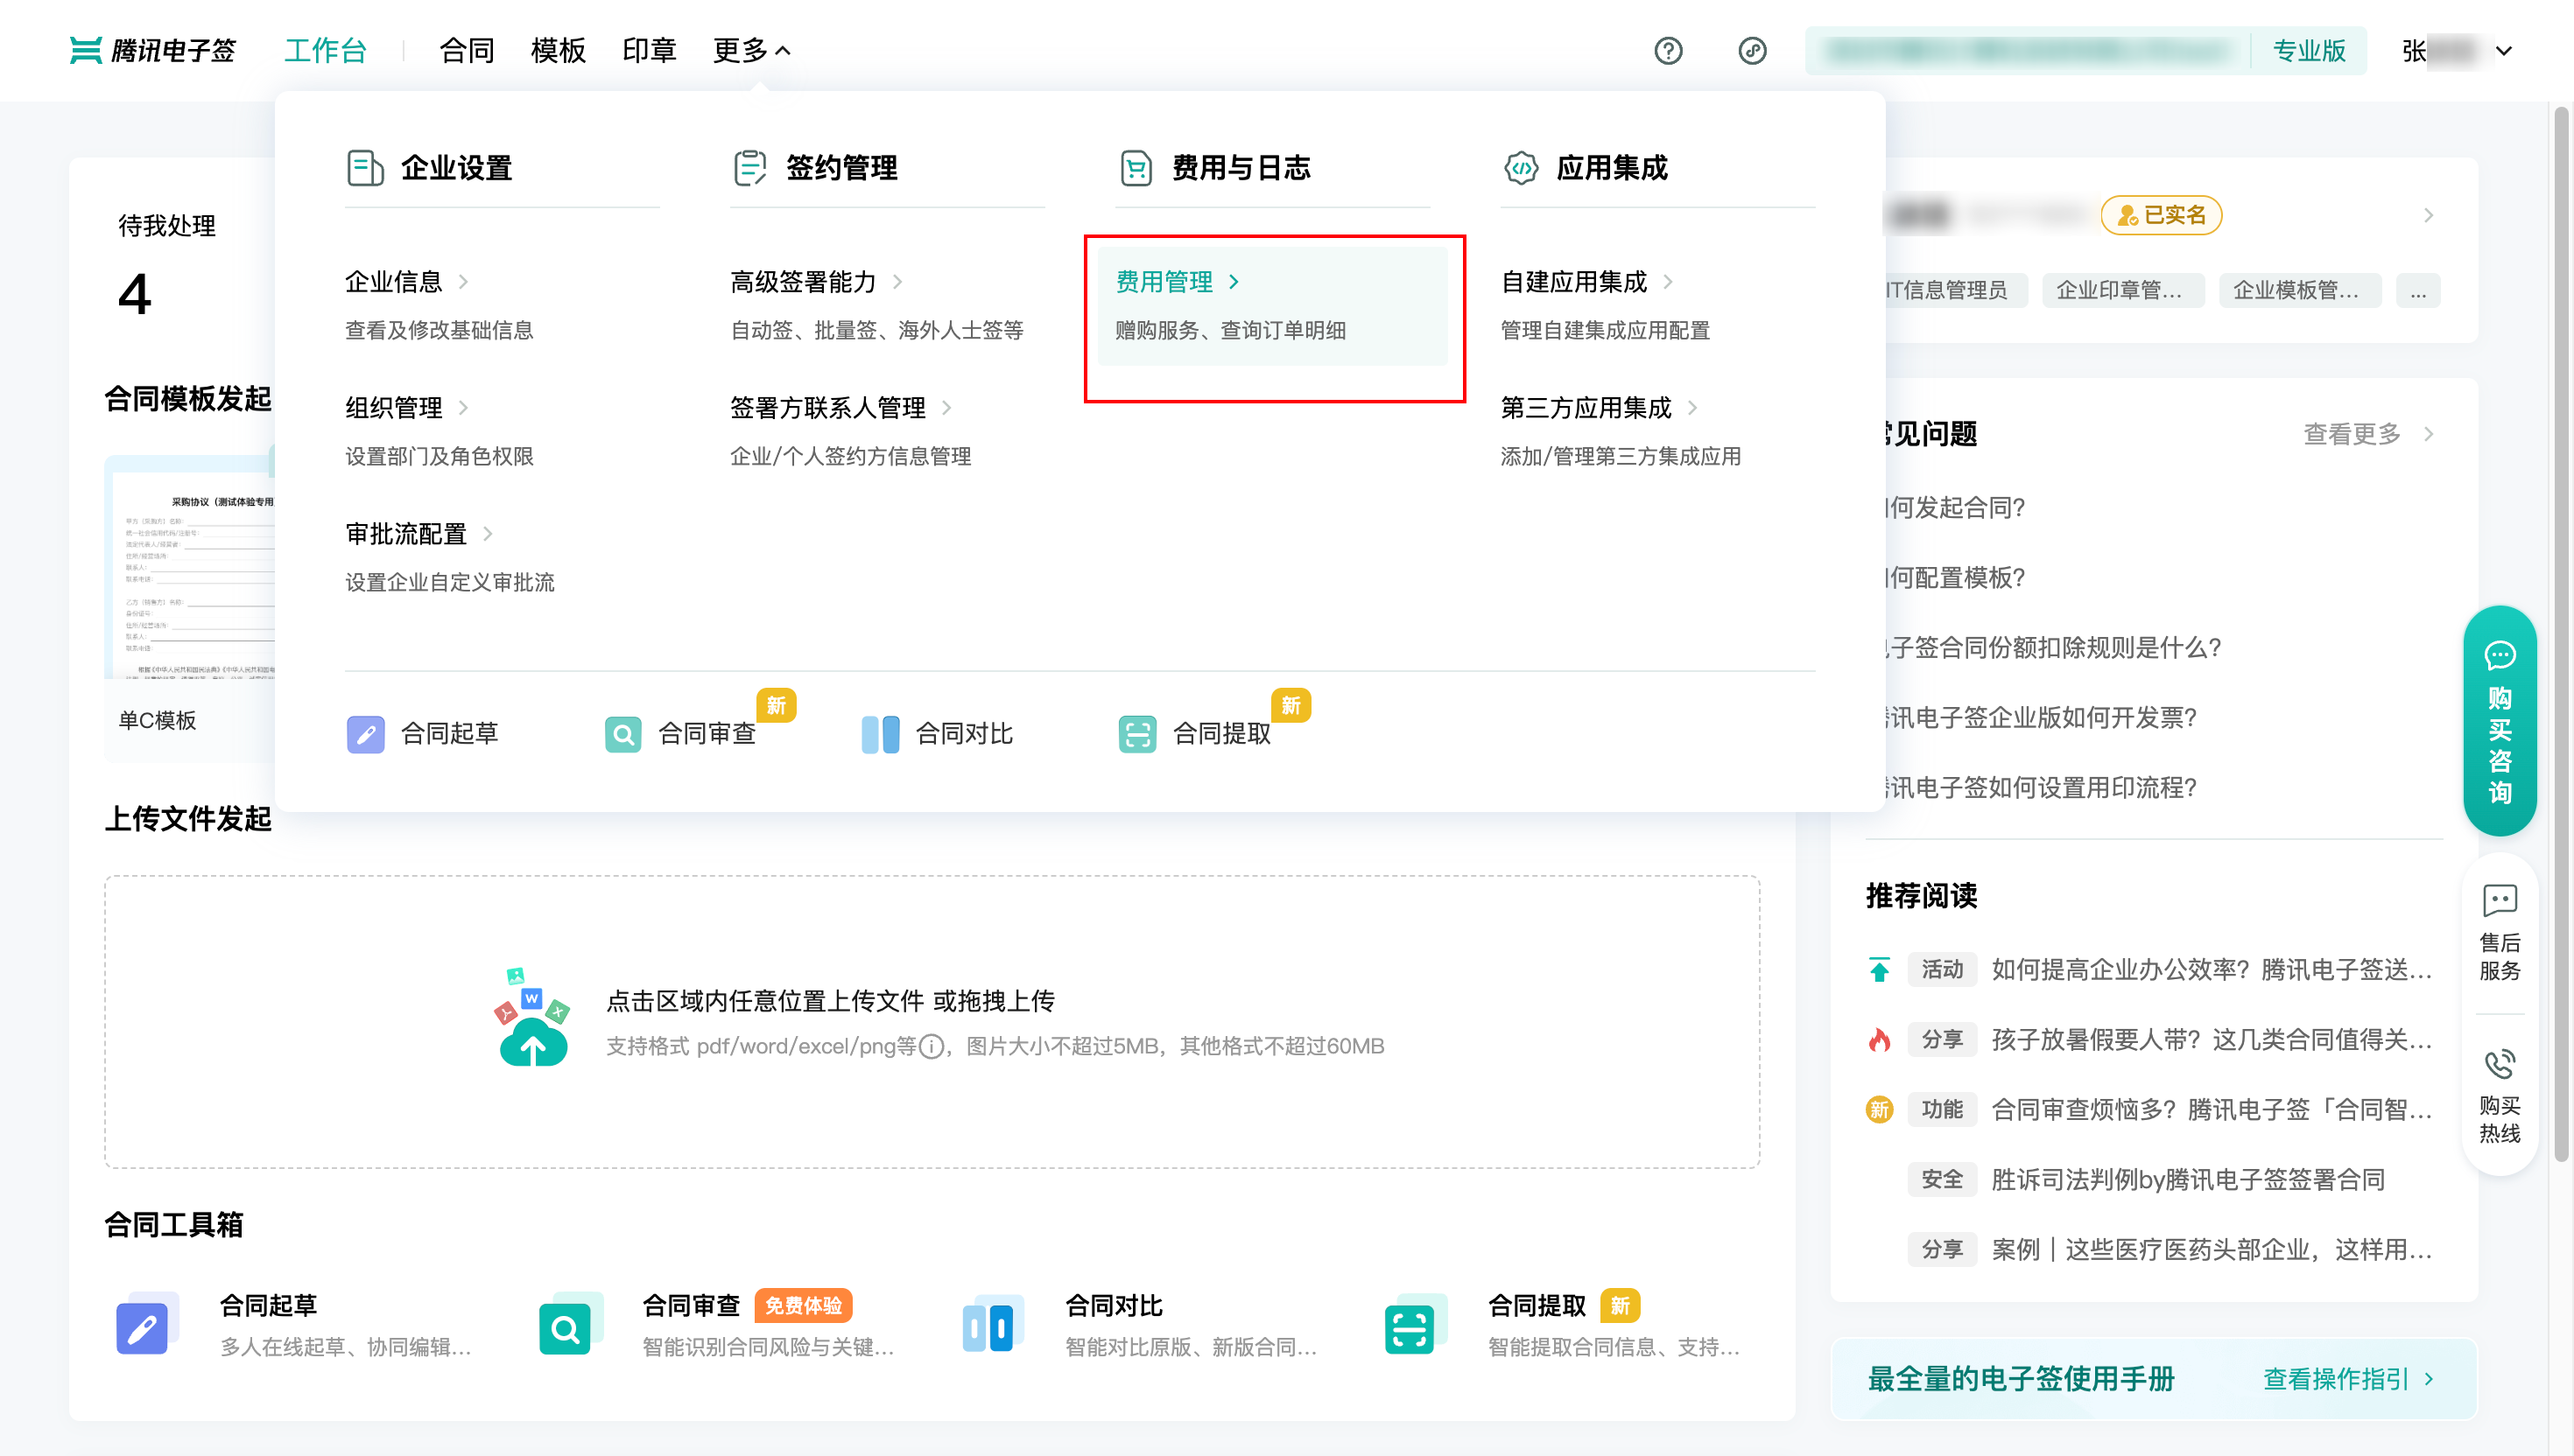Image resolution: width=2574 pixels, height=1456 pixels.
Task: Switch to 合同 nav tab
Action: (466, 50)
